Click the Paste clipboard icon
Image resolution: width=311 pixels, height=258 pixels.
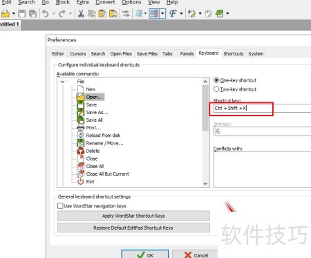[x=102, y=14]
